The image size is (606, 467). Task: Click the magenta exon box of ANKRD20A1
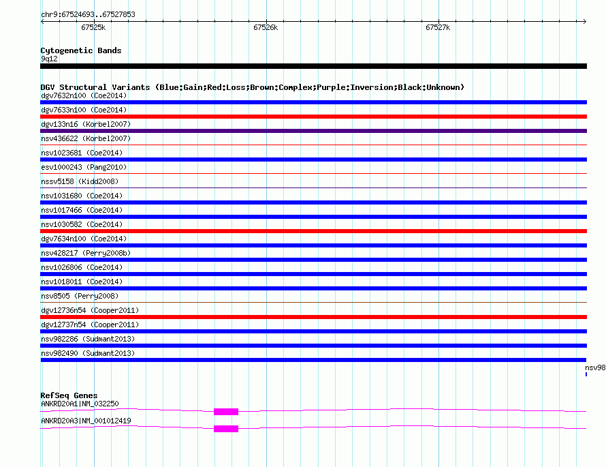click(x=226, y=412)
